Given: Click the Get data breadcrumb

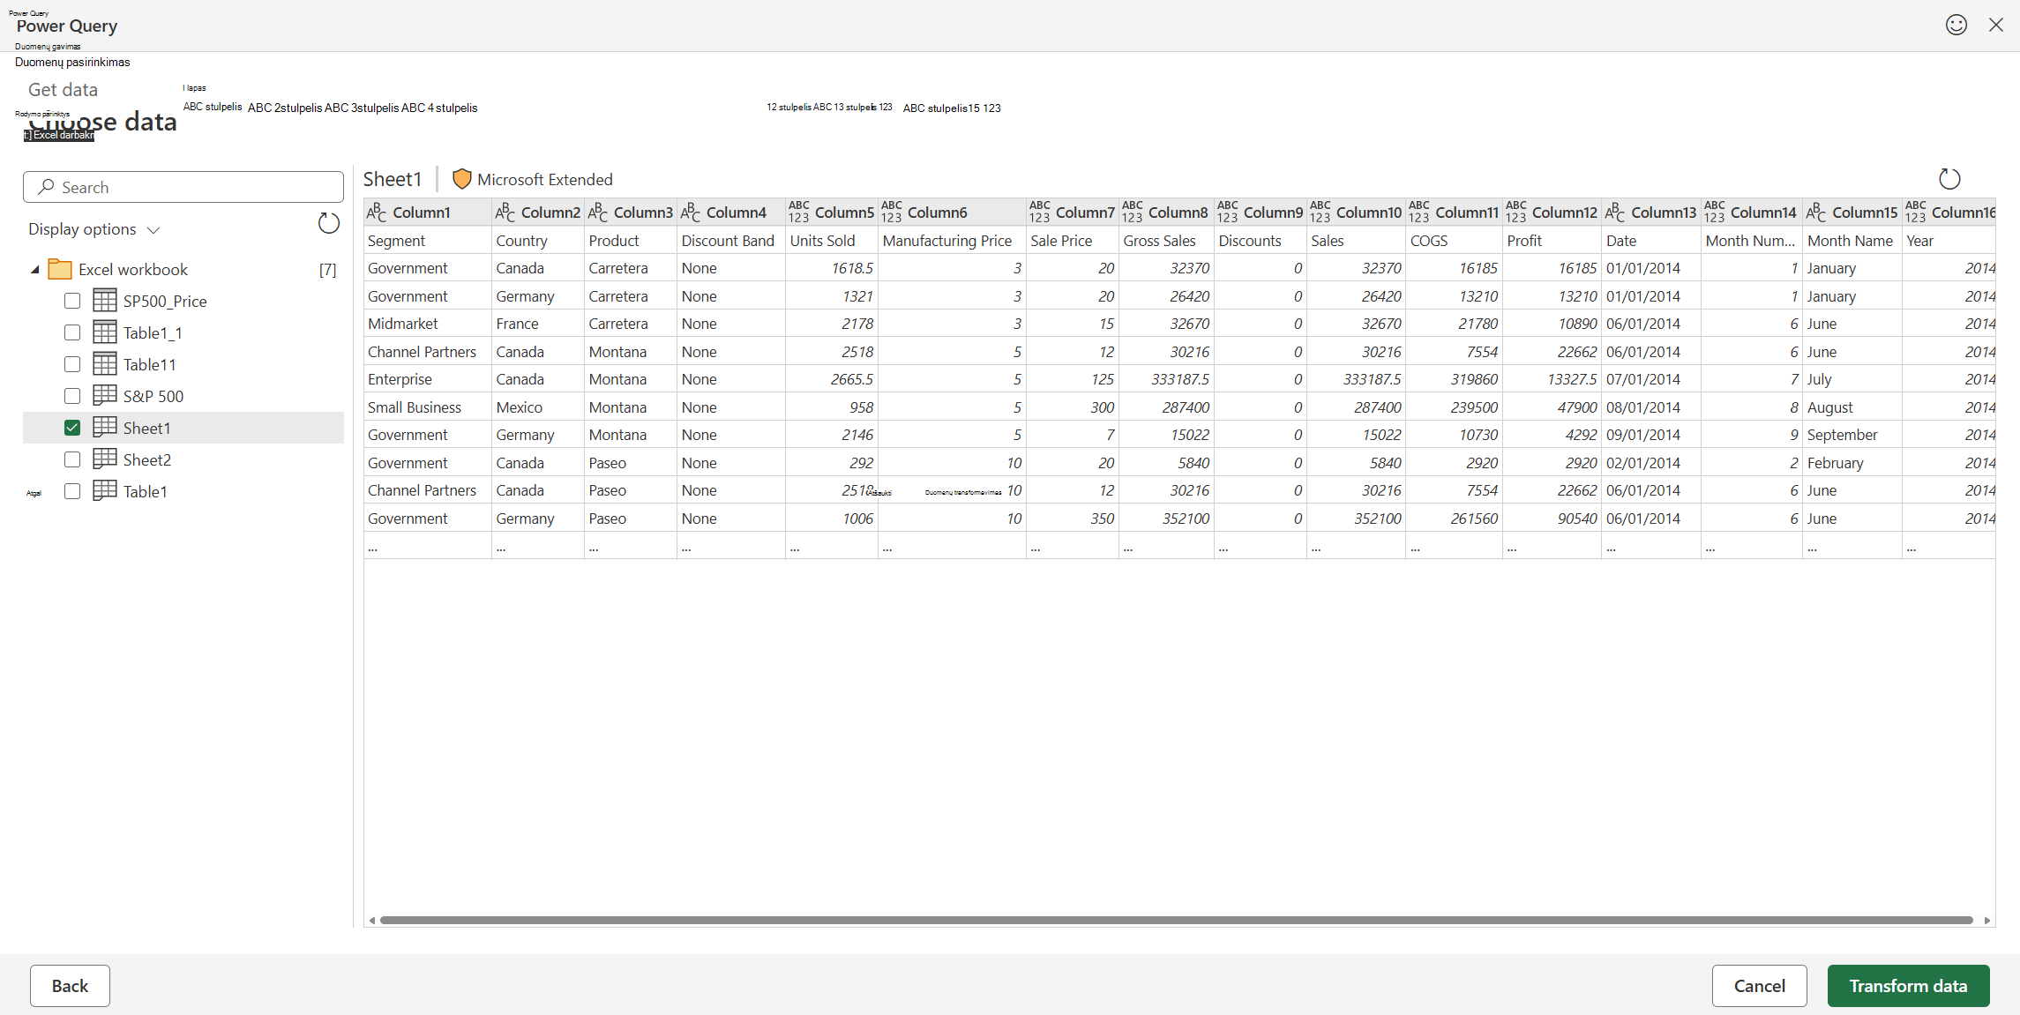Looking at the screenshot, I should click(63, 89).
